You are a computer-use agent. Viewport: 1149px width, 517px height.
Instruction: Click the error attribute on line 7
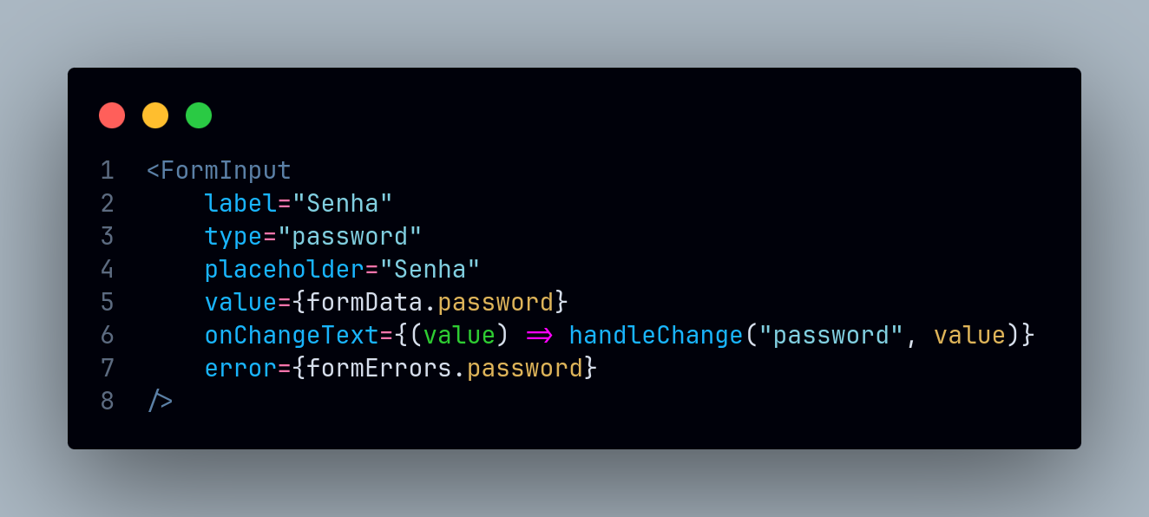[240, 368]
